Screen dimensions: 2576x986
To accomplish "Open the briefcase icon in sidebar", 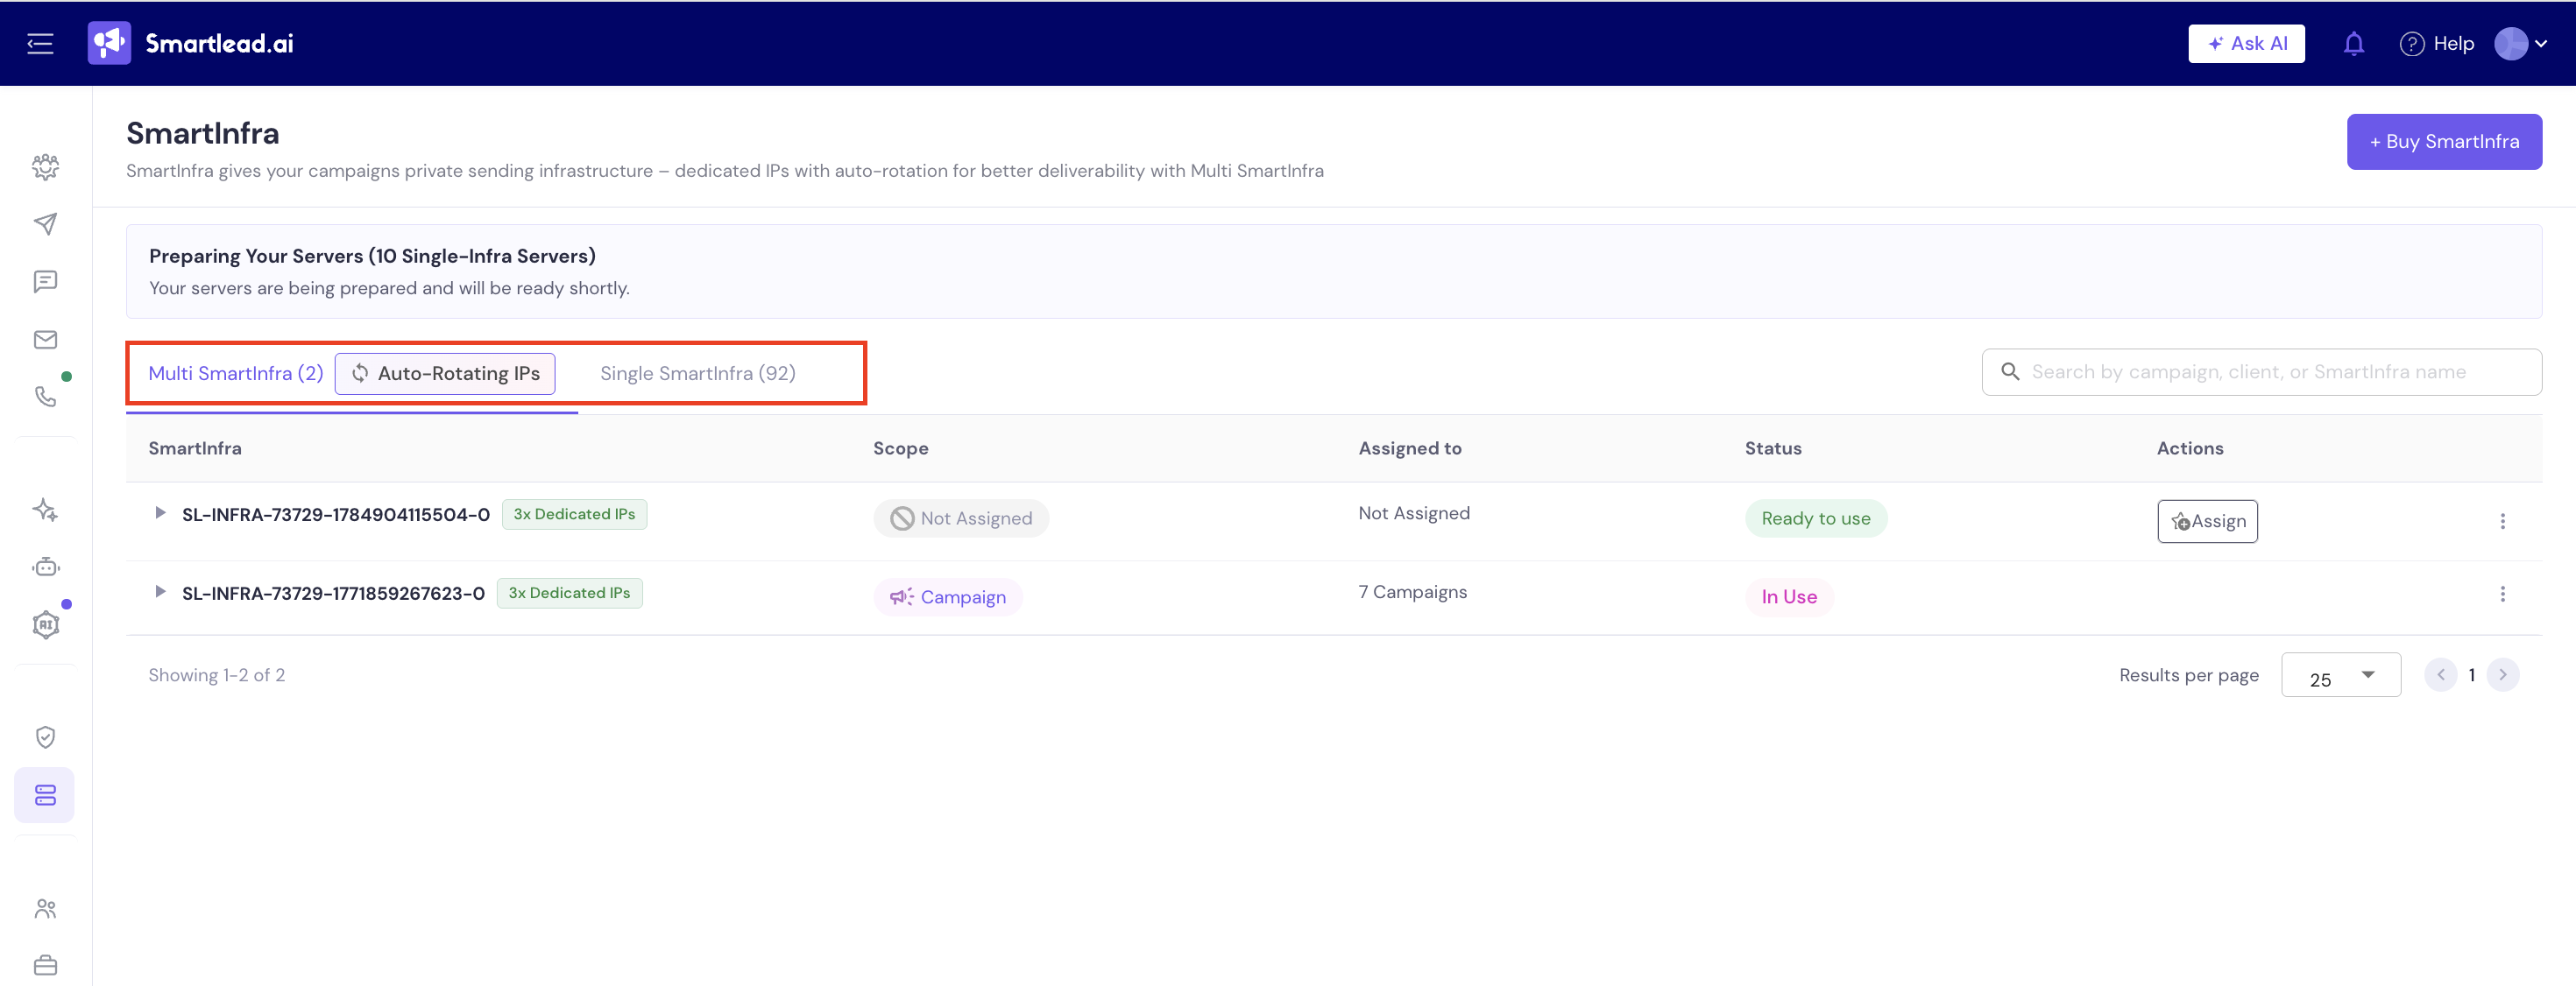I will click(x=45, y=966).
